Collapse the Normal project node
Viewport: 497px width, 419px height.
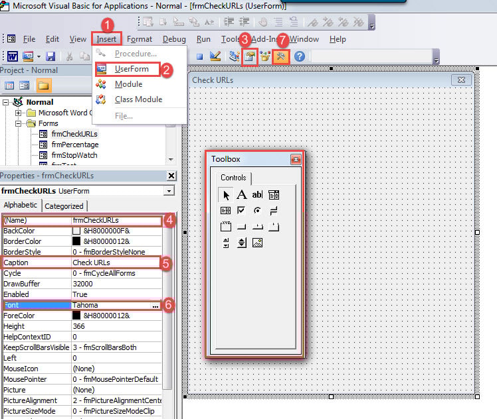[5, 103]
